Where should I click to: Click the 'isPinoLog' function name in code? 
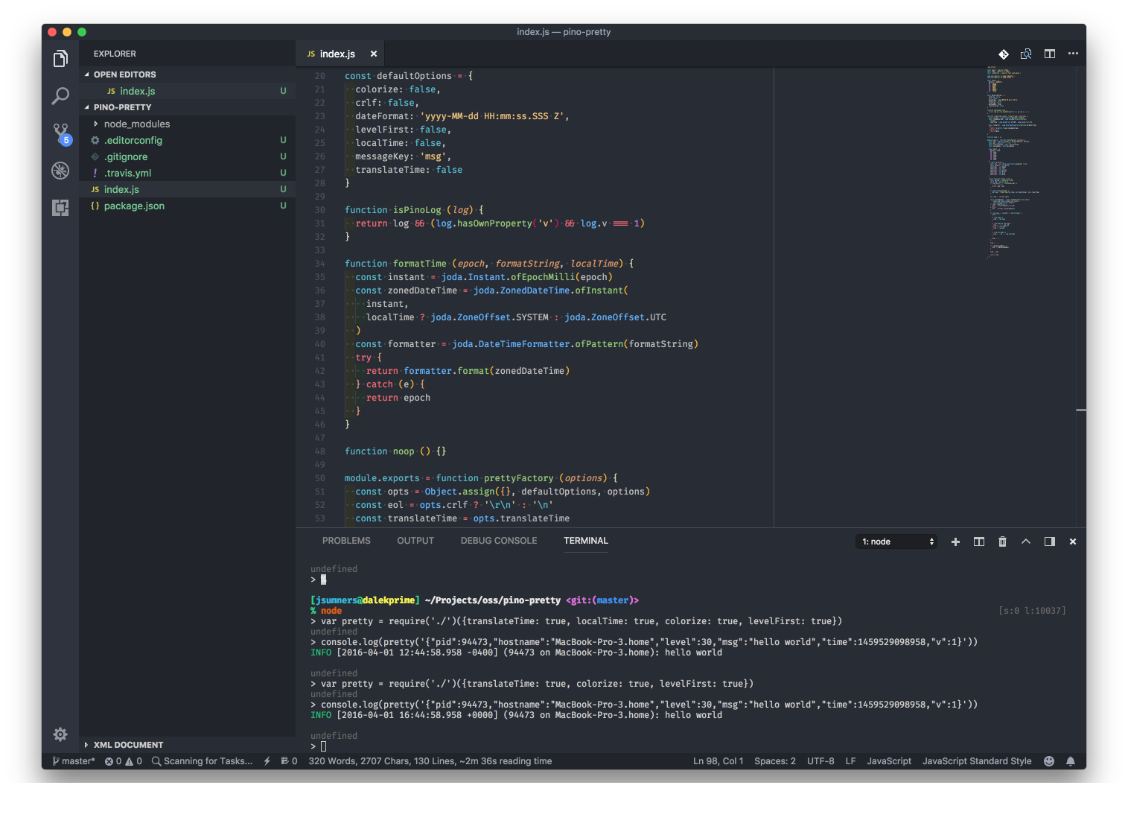coord(417,210)
